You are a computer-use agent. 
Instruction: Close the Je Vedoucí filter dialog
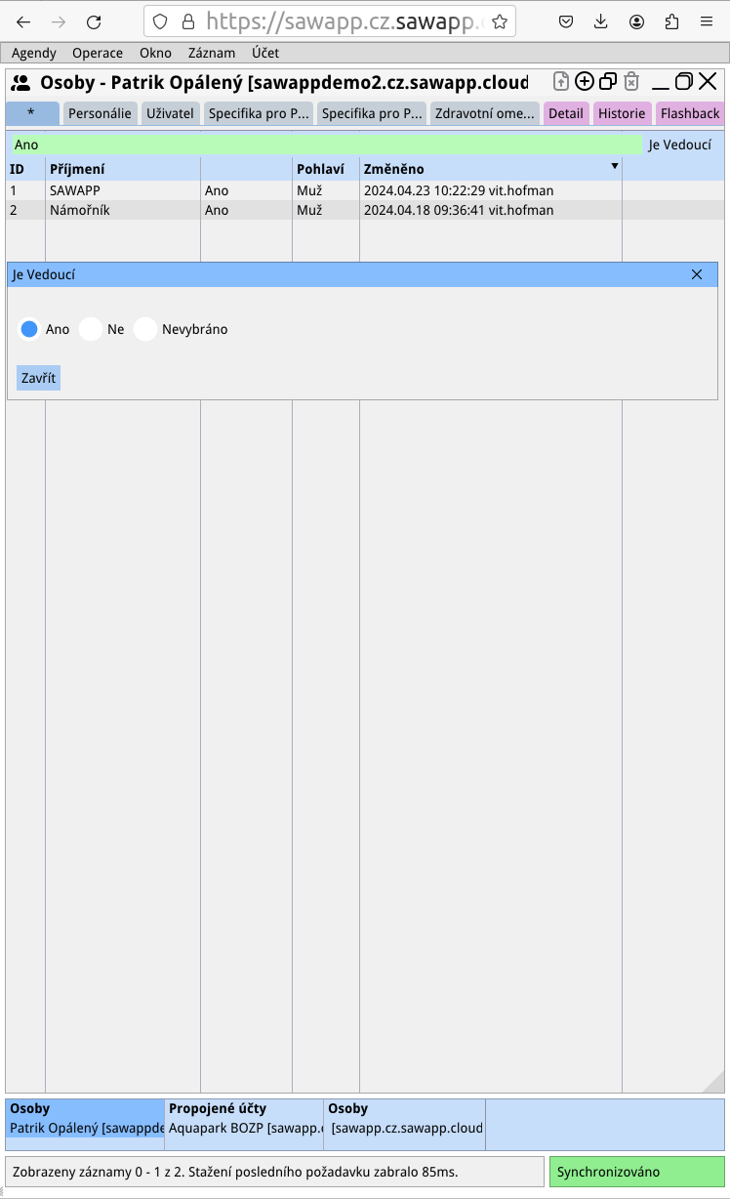tap(697, 274)
